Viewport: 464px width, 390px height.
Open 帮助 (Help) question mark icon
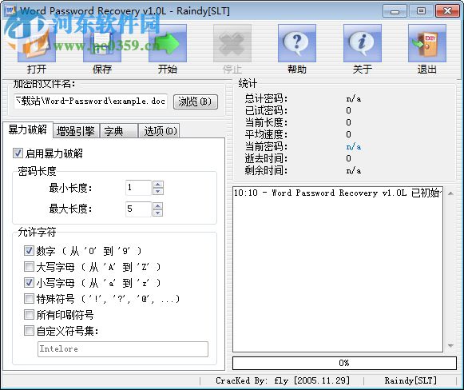297,43
